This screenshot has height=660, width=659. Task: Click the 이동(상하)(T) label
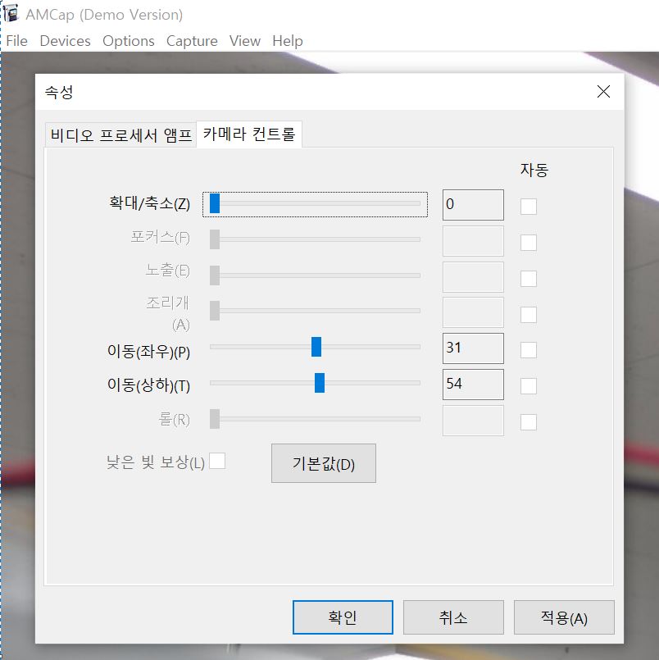coord(149,385)
